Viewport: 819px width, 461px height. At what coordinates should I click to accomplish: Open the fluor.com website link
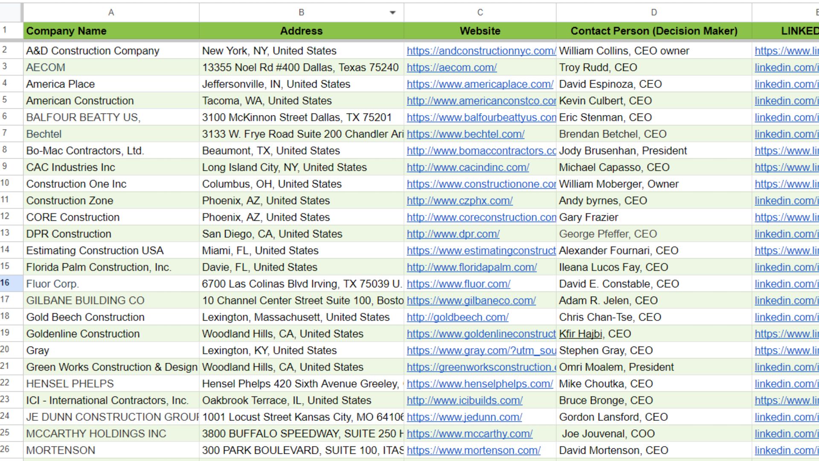tap(458, 284)
